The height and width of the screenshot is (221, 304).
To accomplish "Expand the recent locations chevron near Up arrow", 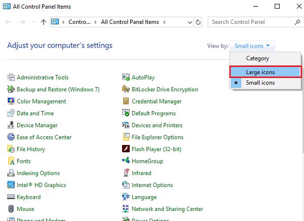I will [x=34, y=22].
